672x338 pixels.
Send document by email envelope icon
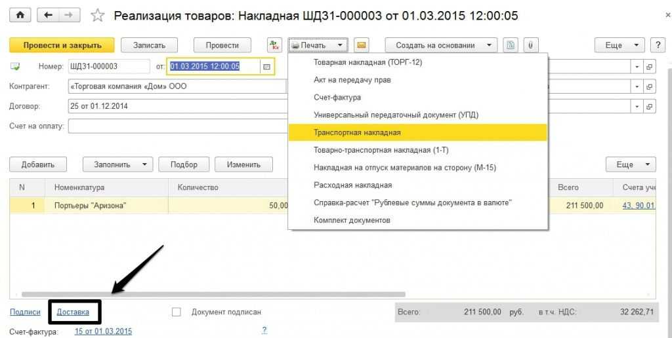(x=362, y=45)
